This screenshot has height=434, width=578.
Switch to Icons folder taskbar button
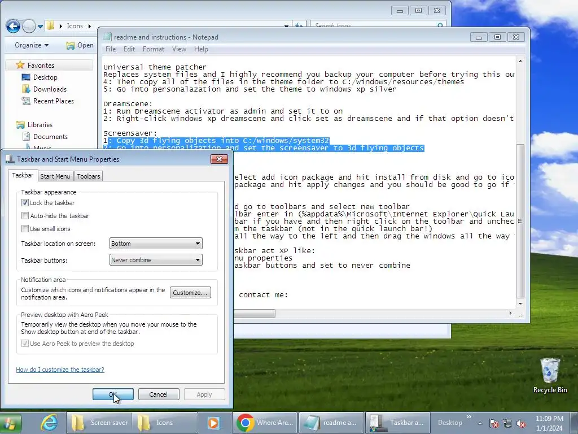click(164, 423)
